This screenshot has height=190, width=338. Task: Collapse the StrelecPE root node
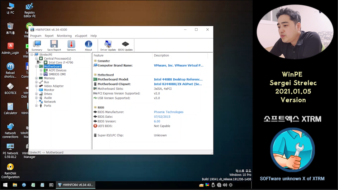click(x=32, y=55)
